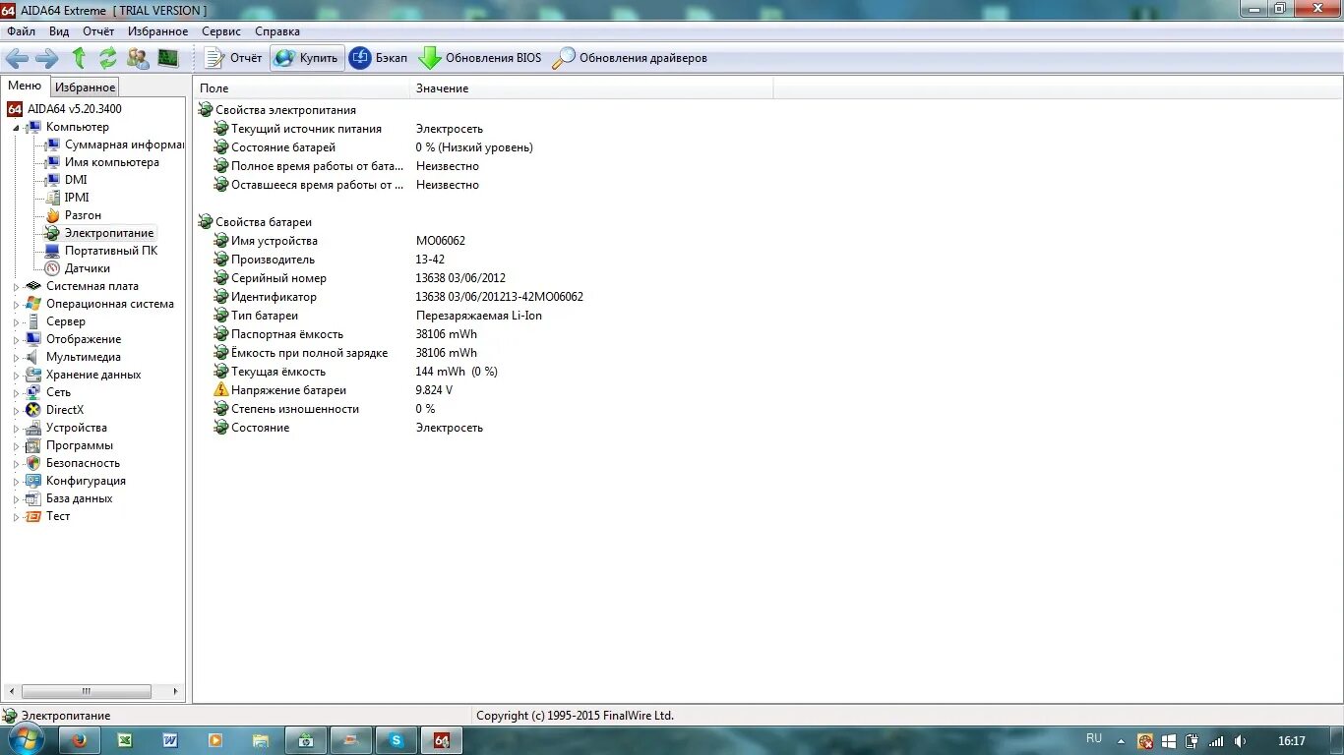Select the IPMI tree item
1344x755 pixels.
(x=77, y=198)
